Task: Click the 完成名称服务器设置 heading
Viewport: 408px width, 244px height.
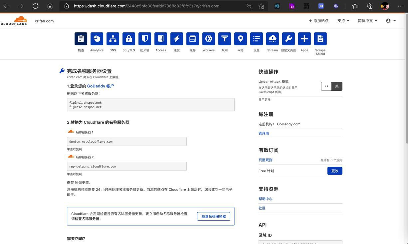Action: [89, 71]
